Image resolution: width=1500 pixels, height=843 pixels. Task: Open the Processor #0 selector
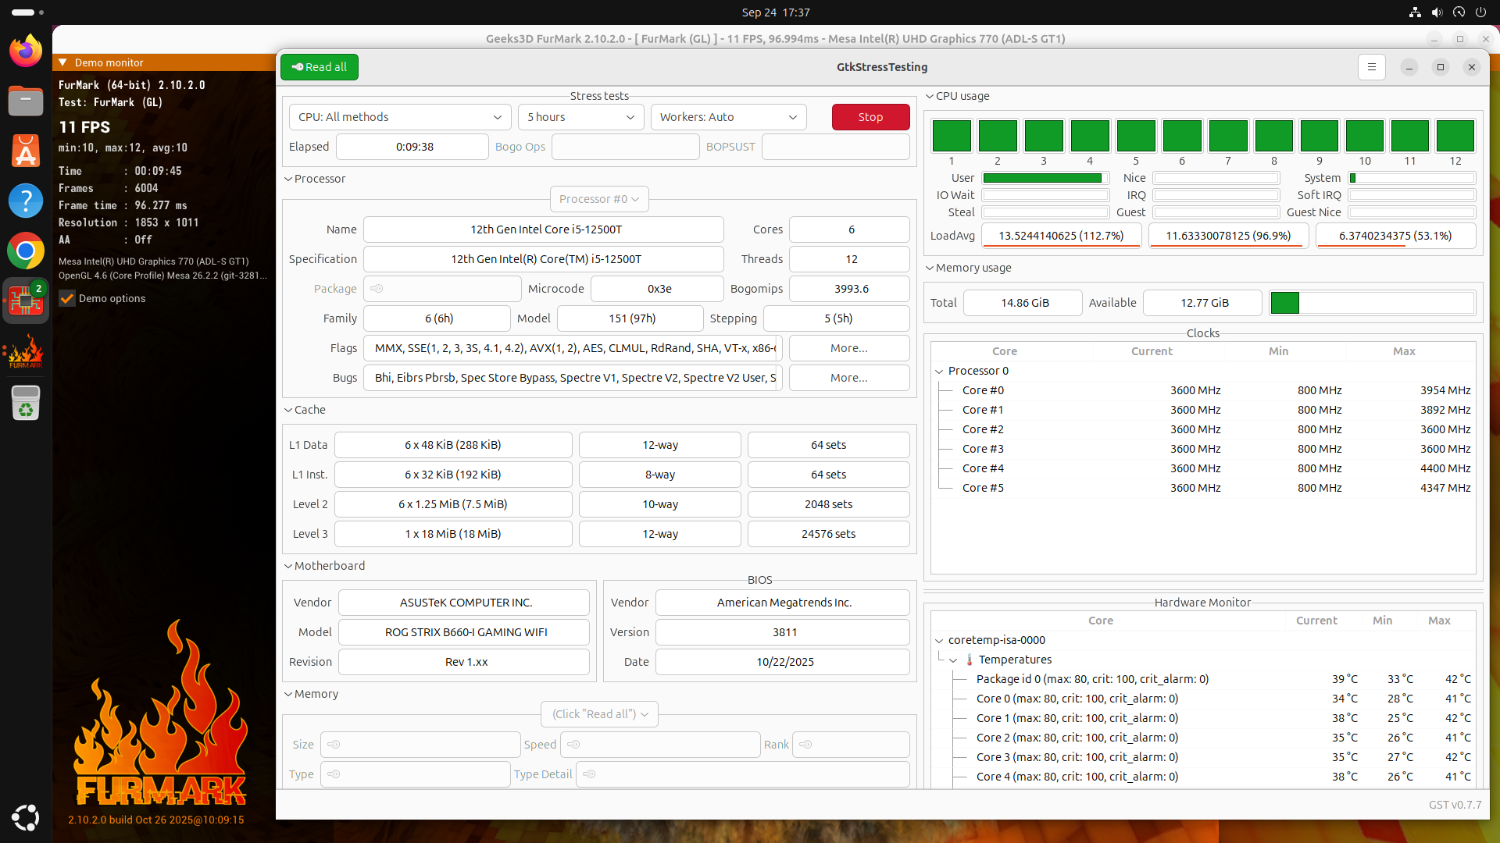click(x=599, y=199)
